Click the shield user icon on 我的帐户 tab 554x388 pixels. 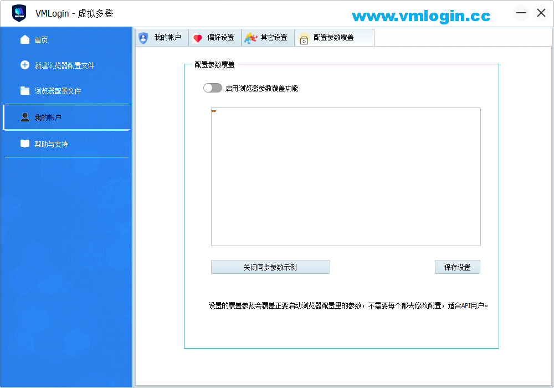(x=143, y=38)
